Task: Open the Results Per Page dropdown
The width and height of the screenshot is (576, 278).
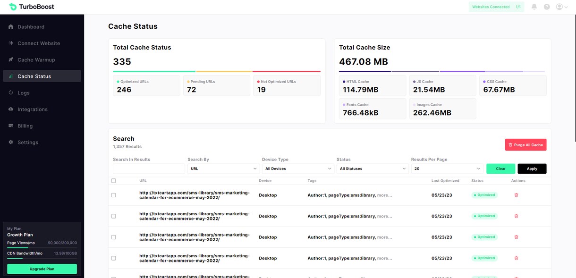Action: point(447,168)
